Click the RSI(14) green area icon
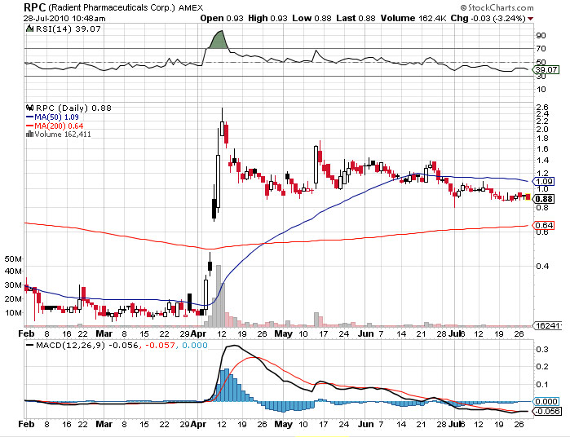Image resolution: width=570 pixels, height=437 pixels. (30, 29)
